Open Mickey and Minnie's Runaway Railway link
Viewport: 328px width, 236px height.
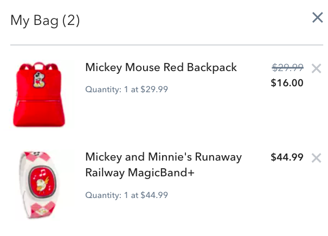(163, 157)
